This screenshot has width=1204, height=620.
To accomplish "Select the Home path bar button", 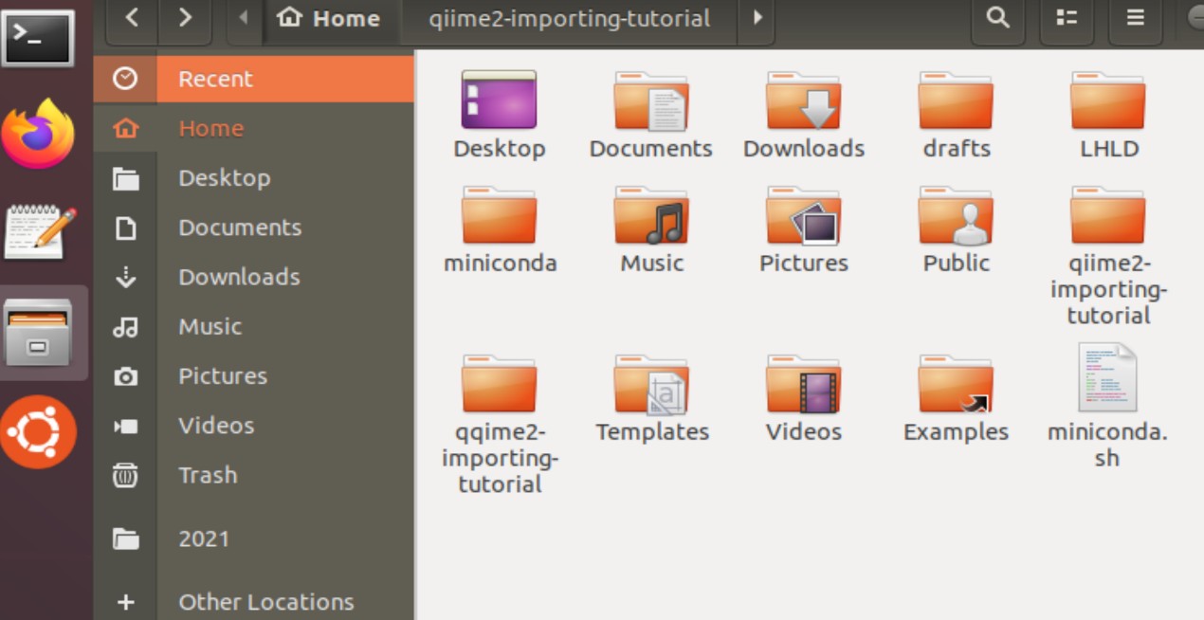I will [328, 18].
